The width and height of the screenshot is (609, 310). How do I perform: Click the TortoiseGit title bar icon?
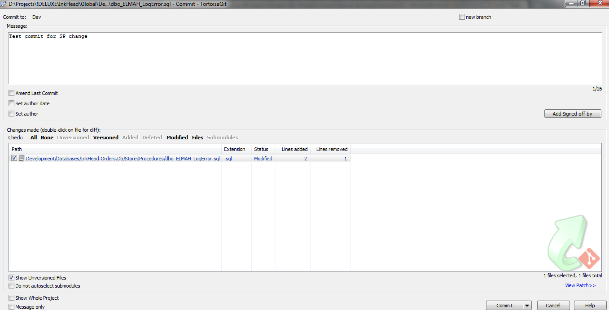tap(3, 4)
